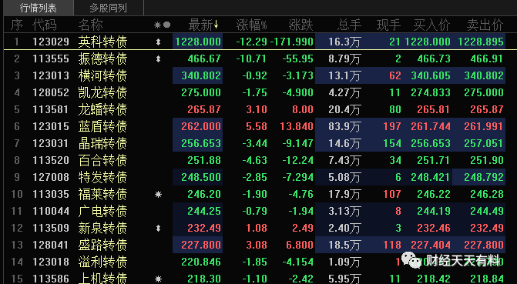The width and height of the screenshot is (517, 284).
Task: Select the 横河转债 bond name
Action: (x=102, y=75)
